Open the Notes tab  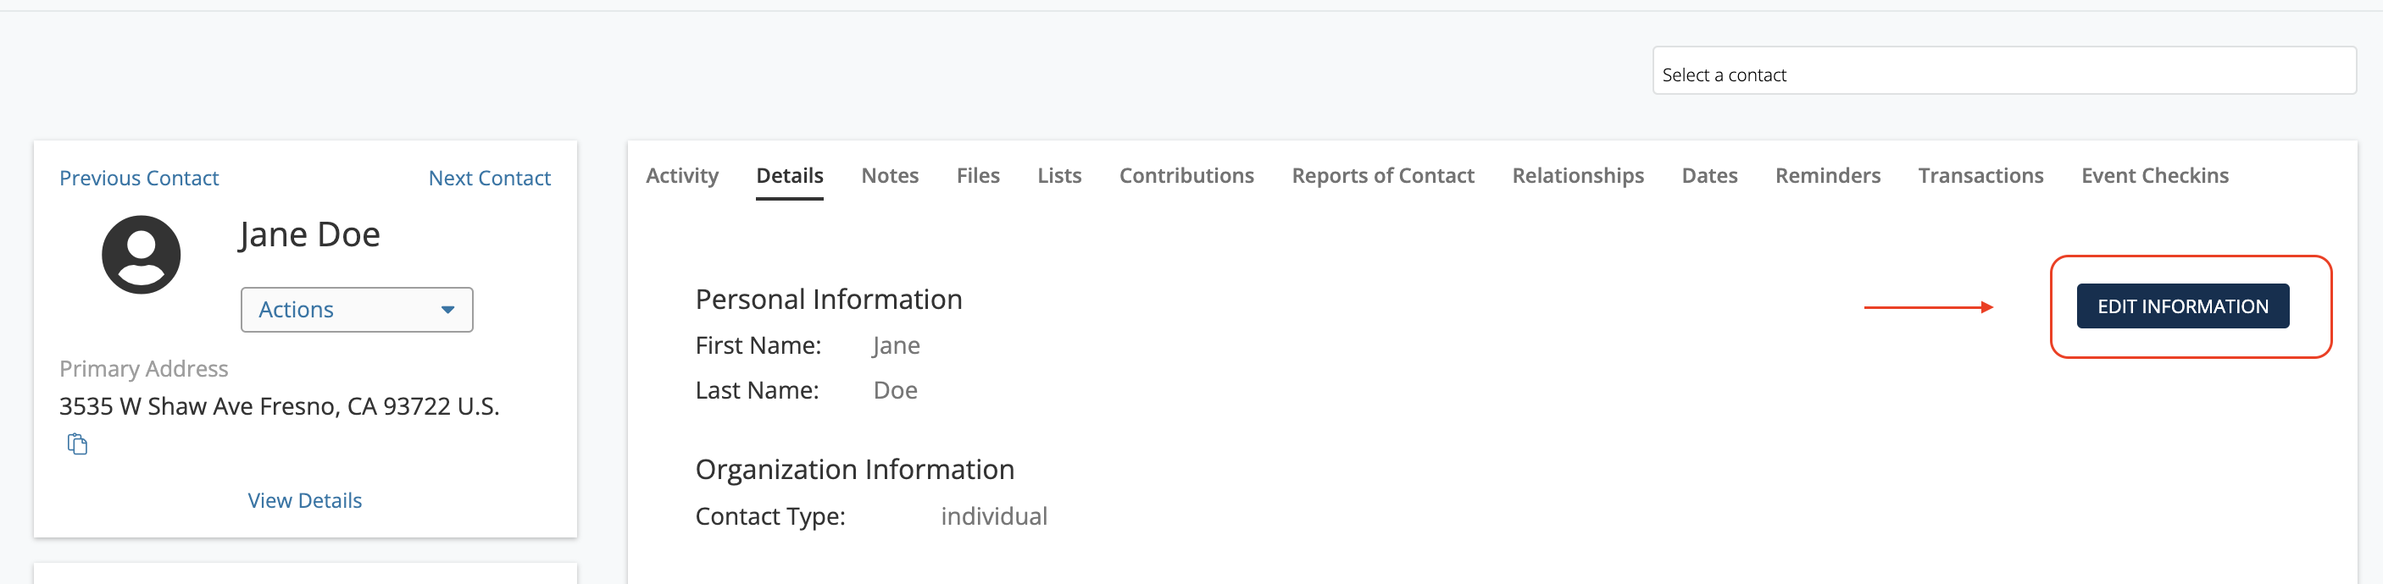890,175
